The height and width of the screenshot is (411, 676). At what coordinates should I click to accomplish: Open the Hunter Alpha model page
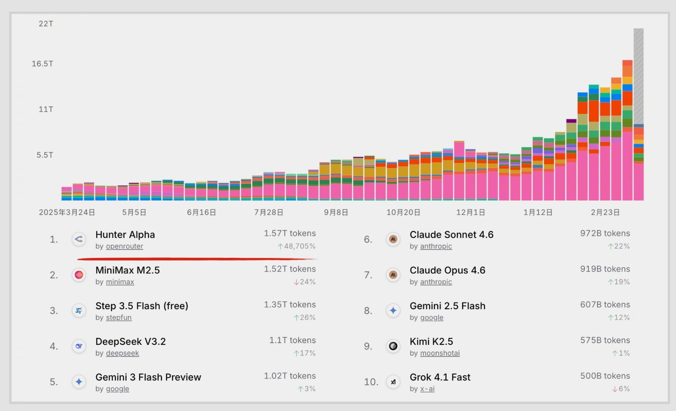point(125,235)
